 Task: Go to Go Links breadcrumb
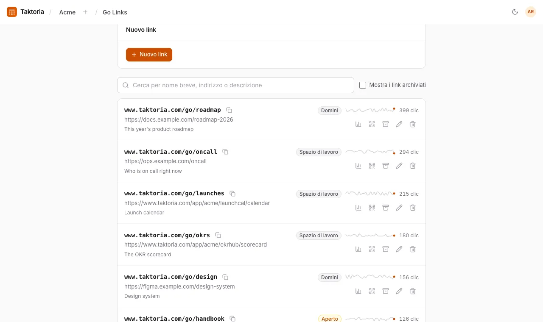point(115,12)
